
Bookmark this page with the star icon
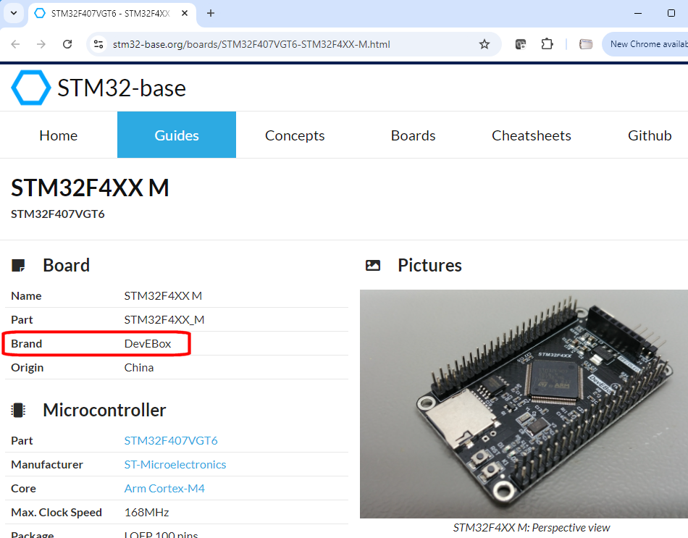484,44
